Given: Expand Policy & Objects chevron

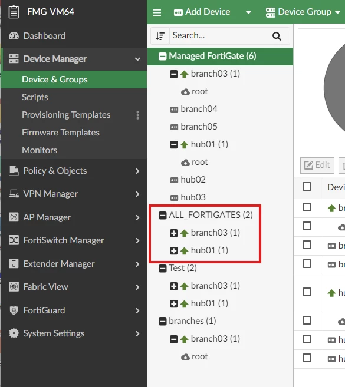Looking at the screenshot, I should [x=137, y=171].
